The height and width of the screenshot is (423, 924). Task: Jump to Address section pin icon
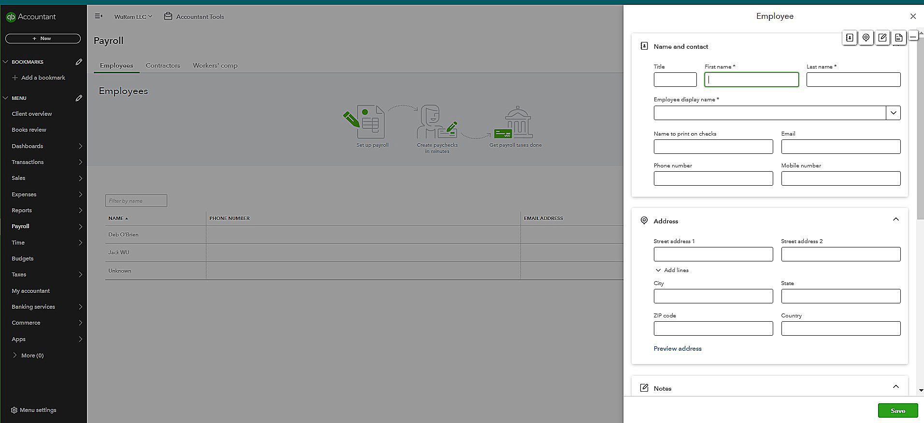[x=866, y=38]
